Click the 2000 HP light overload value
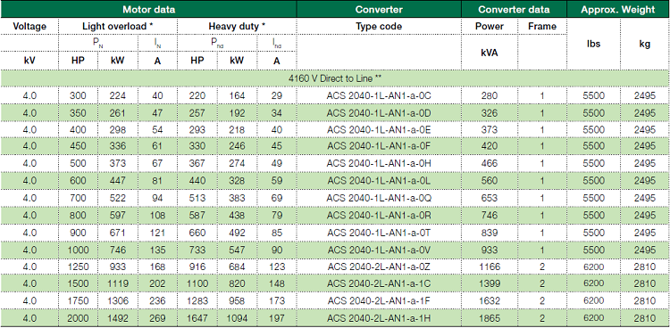Screen dimensions: 670x328 point(78,318)
